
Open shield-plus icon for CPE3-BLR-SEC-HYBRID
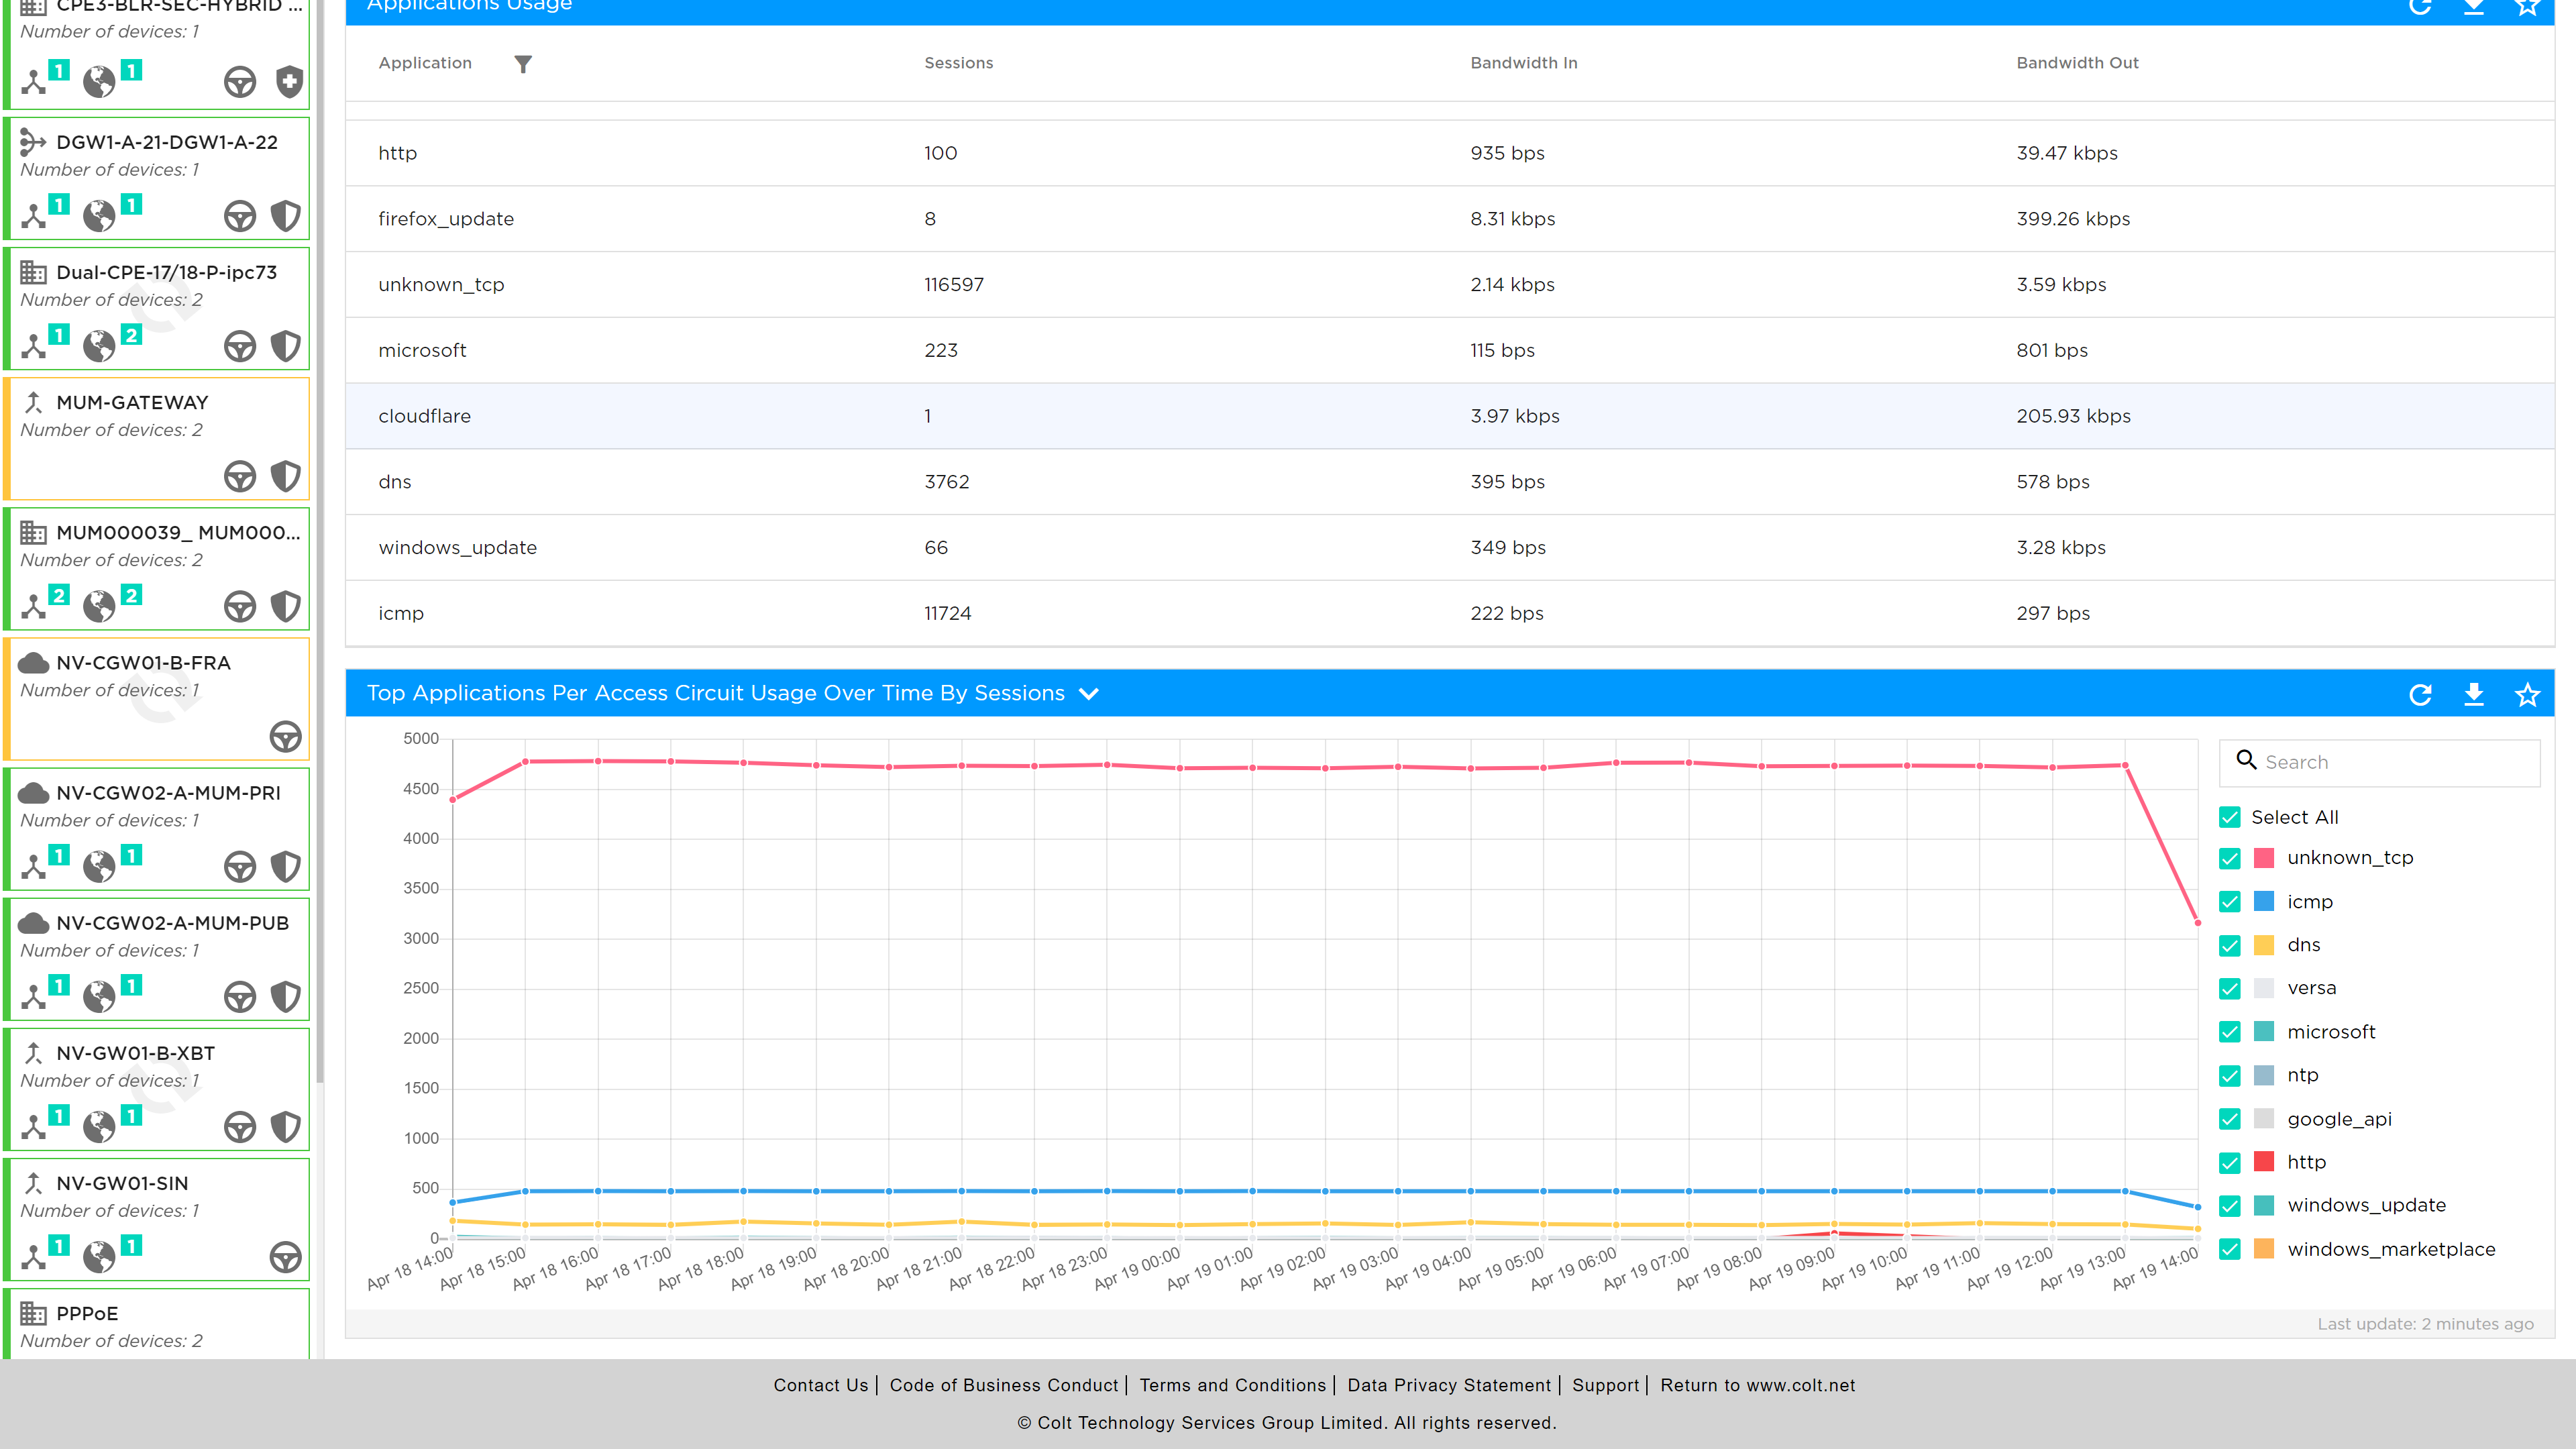coord(289,81)
